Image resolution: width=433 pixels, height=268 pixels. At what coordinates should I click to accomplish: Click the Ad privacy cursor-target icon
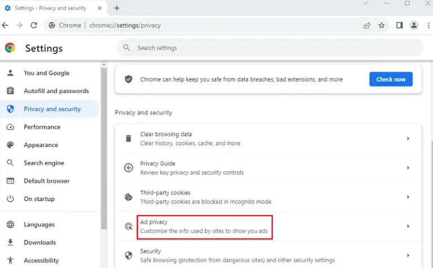[129, 226]
